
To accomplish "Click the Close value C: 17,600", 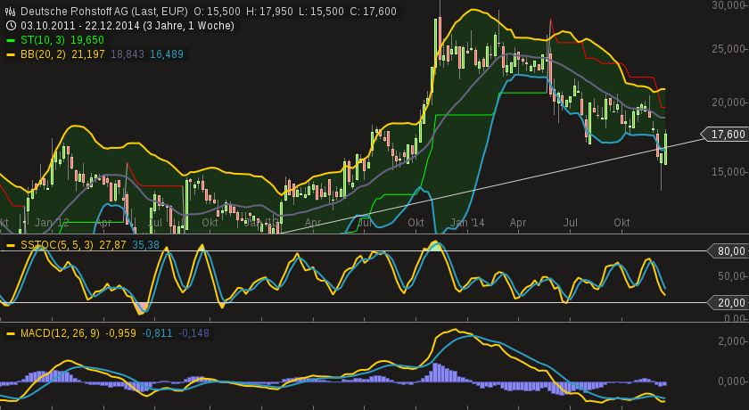I will 373,12.
